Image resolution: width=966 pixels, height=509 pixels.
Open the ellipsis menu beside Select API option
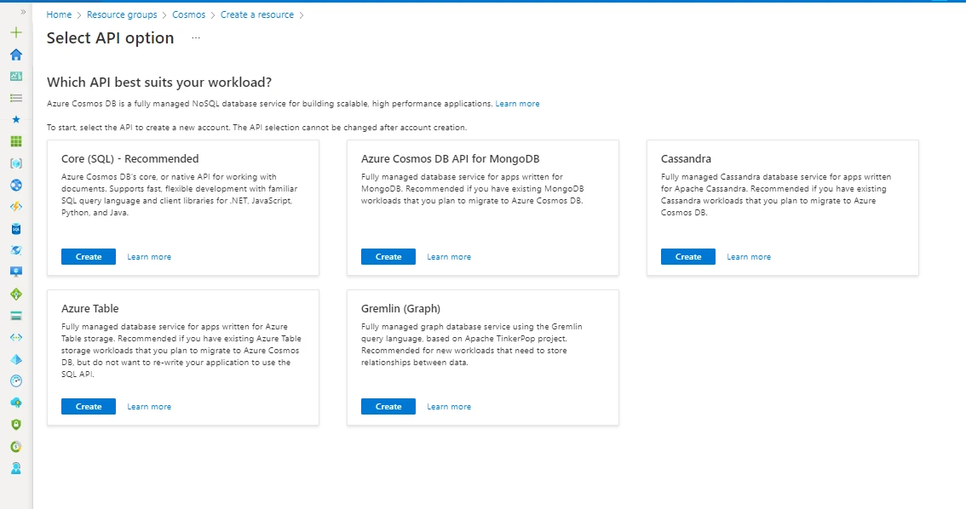[x=195, y=38]
